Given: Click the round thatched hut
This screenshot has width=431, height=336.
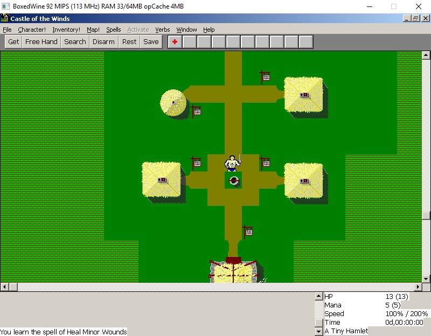Looking at the screenshot, I should [173, 103].
